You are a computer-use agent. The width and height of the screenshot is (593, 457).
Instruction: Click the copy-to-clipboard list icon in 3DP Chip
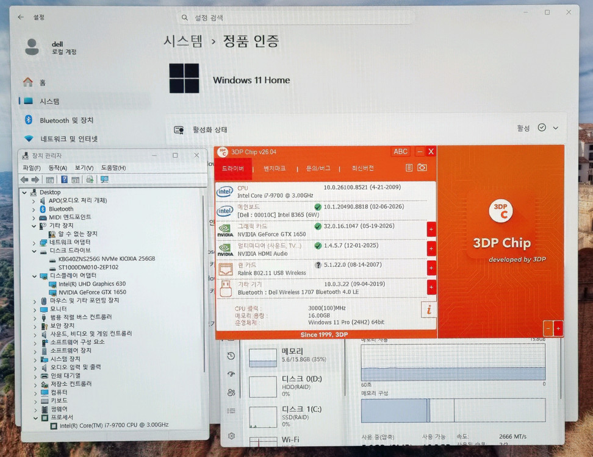coord(409,168)
